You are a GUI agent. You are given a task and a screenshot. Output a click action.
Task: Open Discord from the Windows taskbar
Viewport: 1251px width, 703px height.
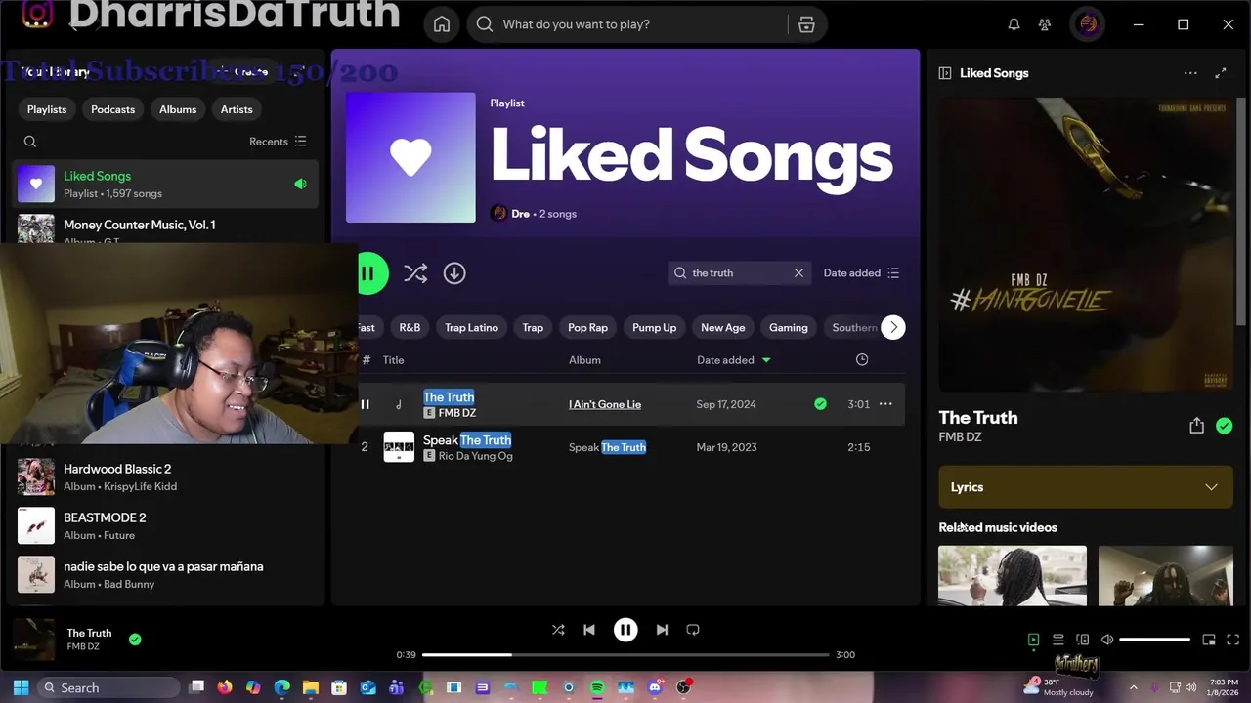tap(655, 687)
